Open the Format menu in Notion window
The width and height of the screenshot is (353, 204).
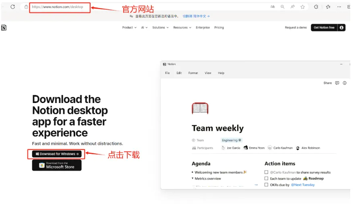click(x=193, y=73)
